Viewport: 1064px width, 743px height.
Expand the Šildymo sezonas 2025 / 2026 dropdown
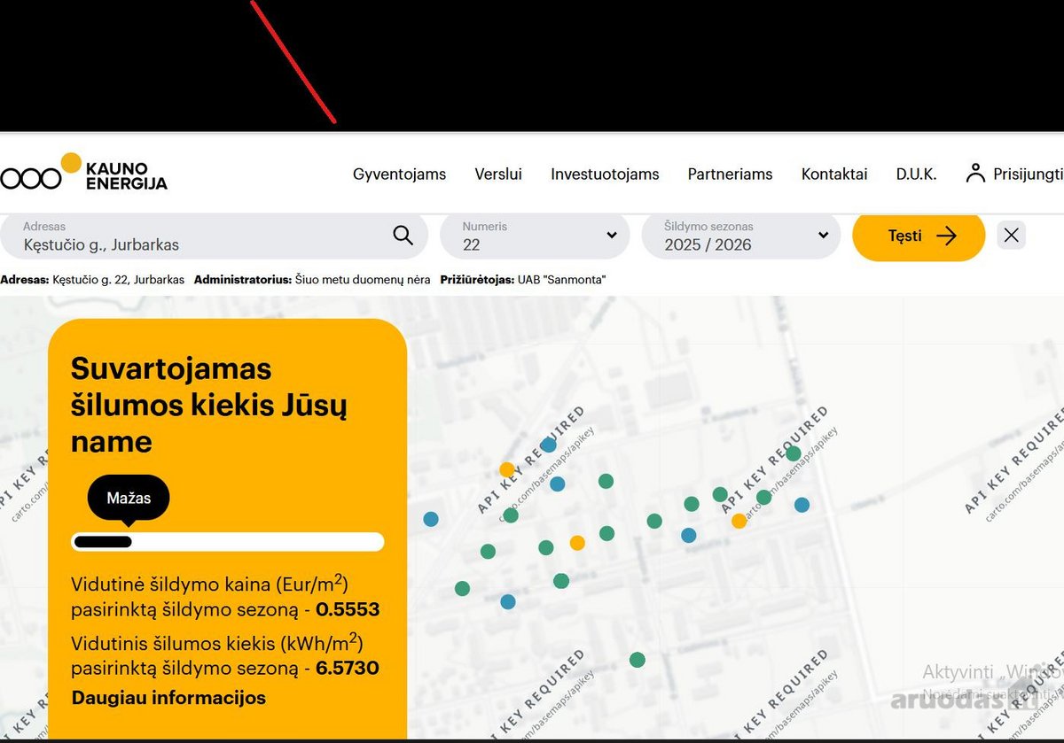click(x=741, y=236)
